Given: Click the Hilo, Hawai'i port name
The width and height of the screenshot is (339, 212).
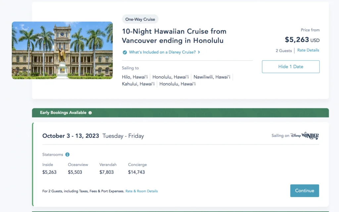Looking at the screenshot, I should 135,77.
